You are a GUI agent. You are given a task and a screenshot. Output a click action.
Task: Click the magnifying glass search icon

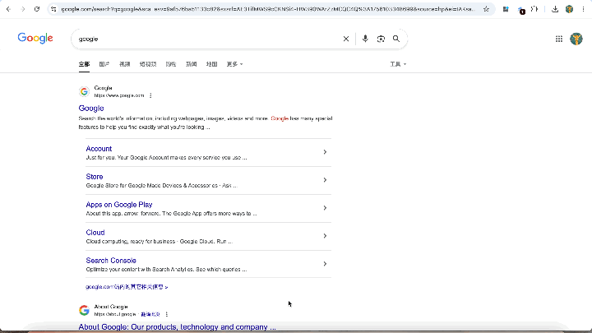click(x=396, y=39)
